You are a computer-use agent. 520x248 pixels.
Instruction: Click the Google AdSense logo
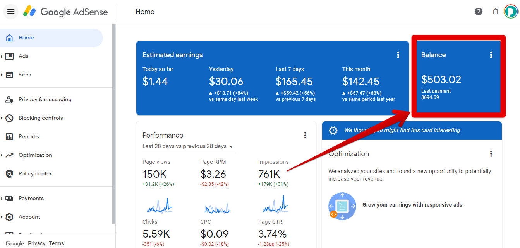pyautogui.click(x=65, y=12)
